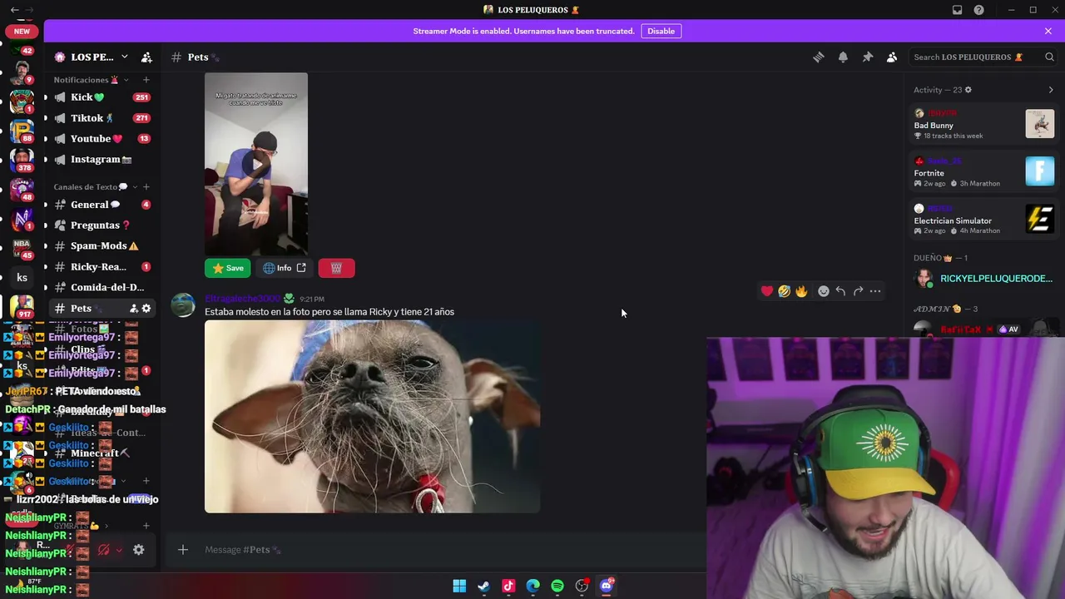Open the Fortnite activity card
The image size is (1065, 599).
(983, 171)
